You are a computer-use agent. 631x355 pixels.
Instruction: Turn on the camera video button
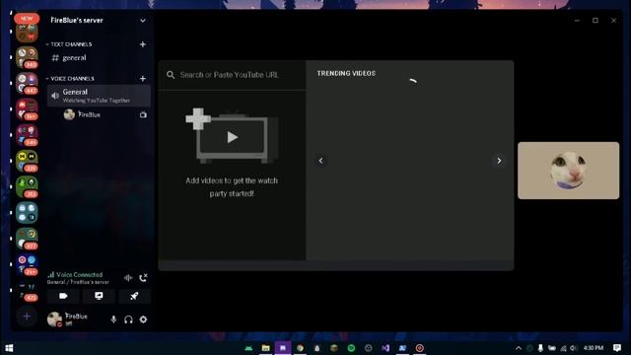[x=63, y=296]
